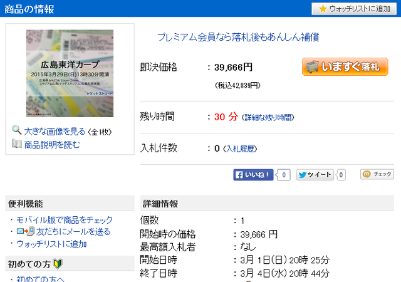
Task: Click the 即決価格 39,666円 amount
Action: tap(233, 68)
